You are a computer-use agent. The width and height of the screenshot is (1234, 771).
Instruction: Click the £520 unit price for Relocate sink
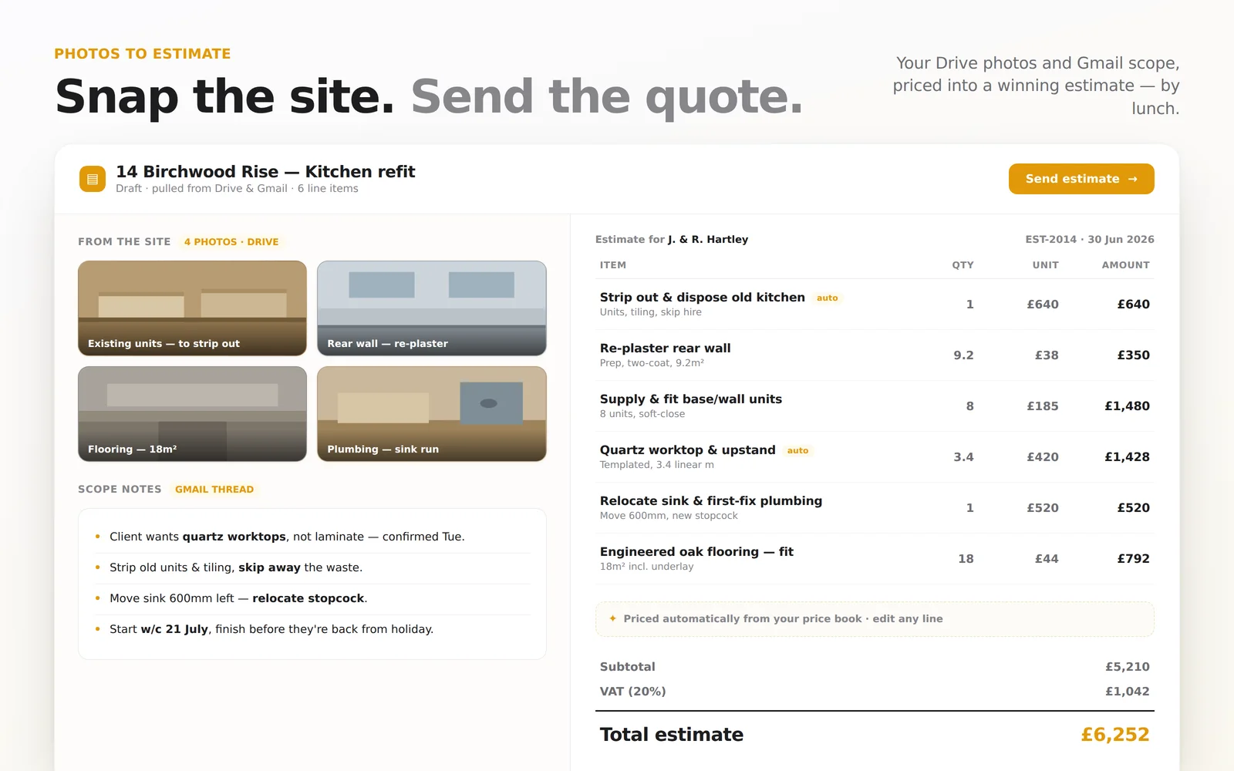(1043, 508)
